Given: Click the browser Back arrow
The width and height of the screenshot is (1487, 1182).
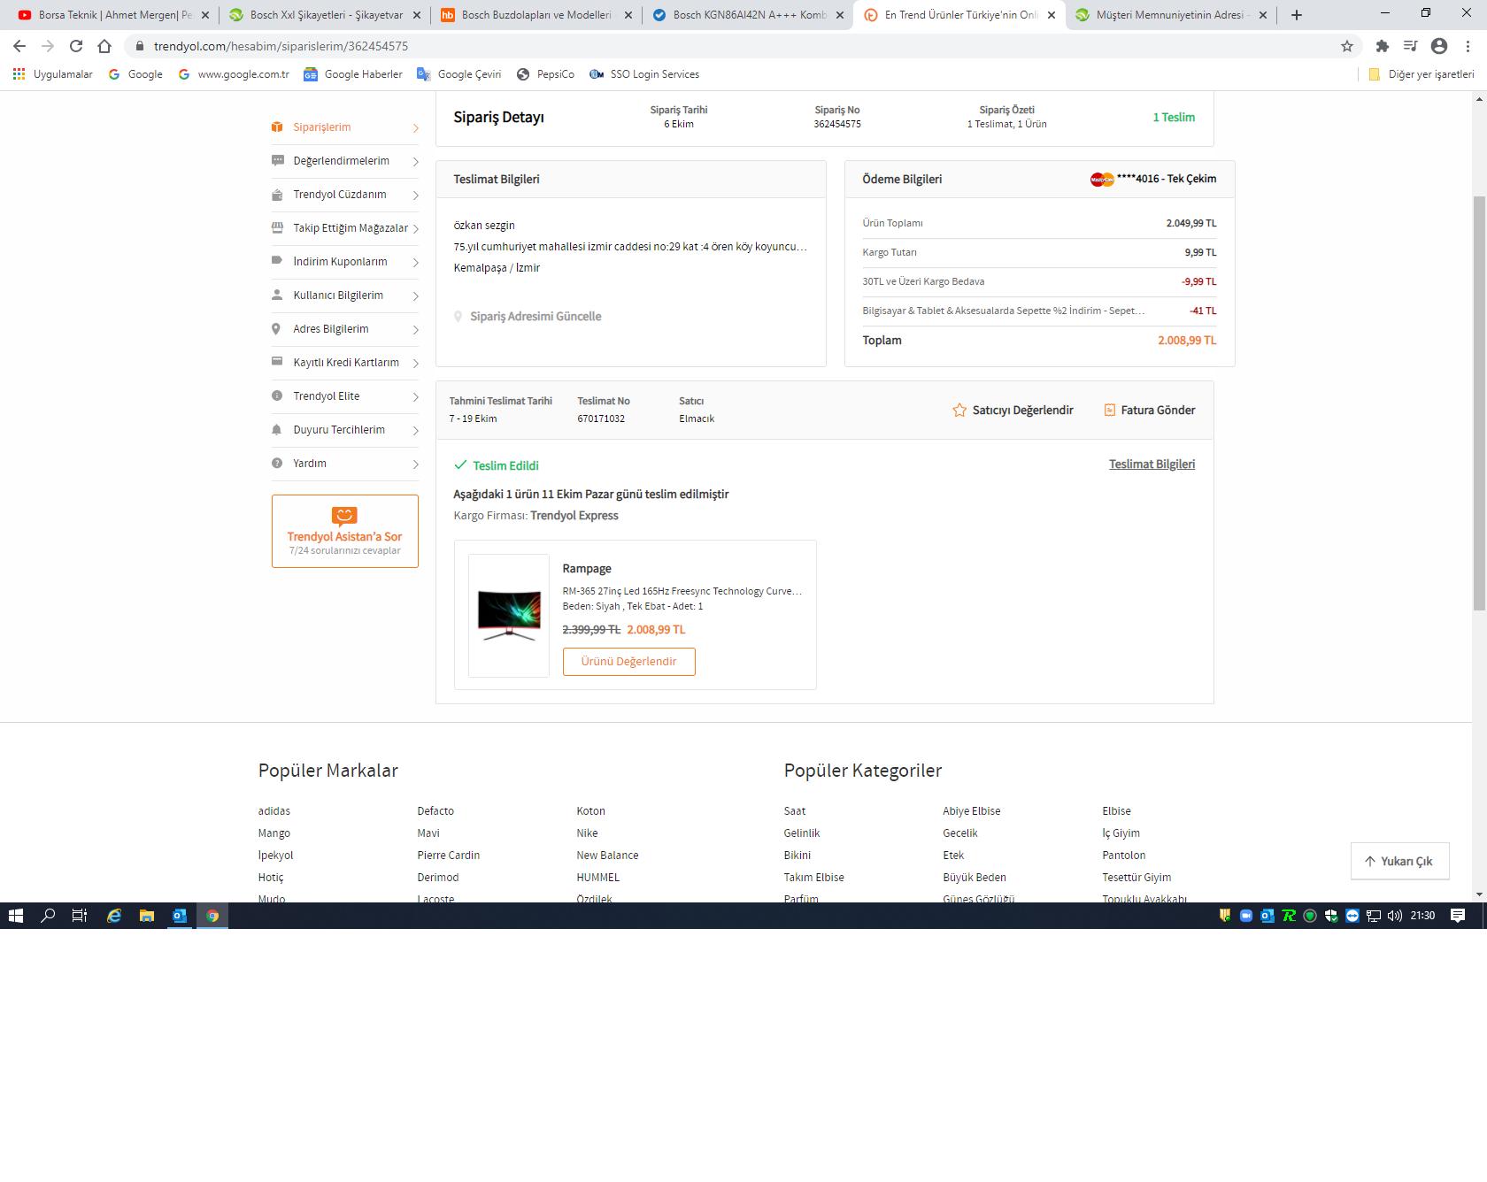Looking at the screenshot, I should click(19, 46).
